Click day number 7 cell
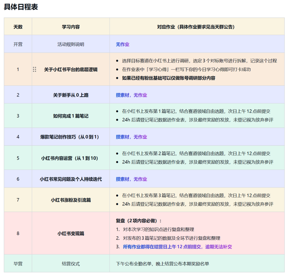 (18, 200)
